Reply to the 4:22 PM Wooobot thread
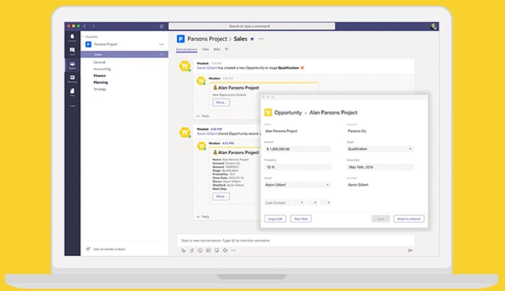Screen dimensions: 505x291 point(203,217)
